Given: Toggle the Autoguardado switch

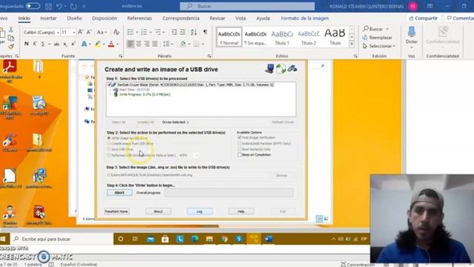Looking at the screenshot, I should click(x=33, y=6).
